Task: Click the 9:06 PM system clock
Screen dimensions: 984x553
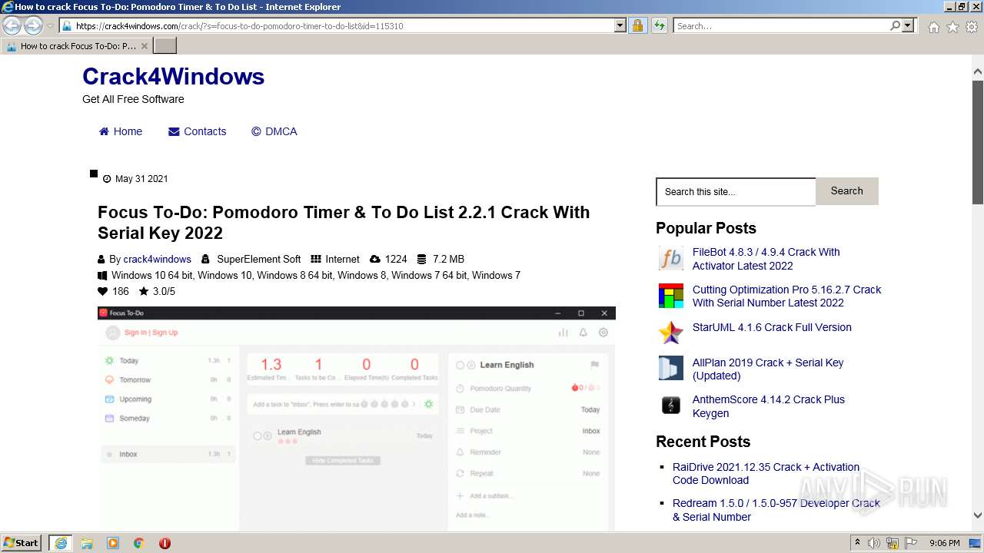Action: 945,543
